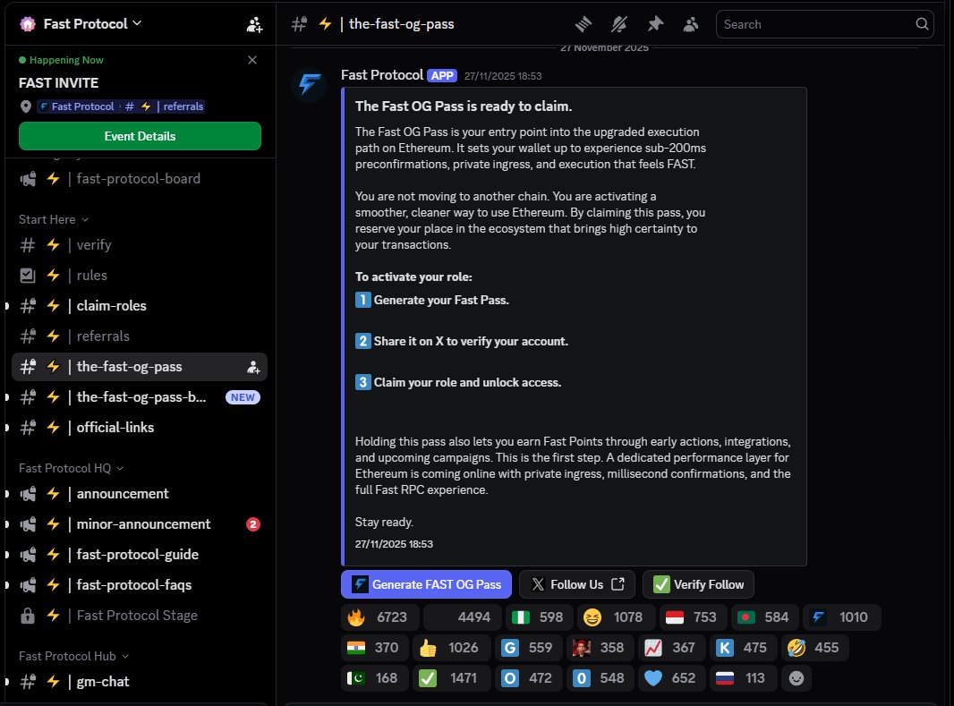Click the Verify Follow button
The image size is (954, 706).
click(x=698, y=584)
